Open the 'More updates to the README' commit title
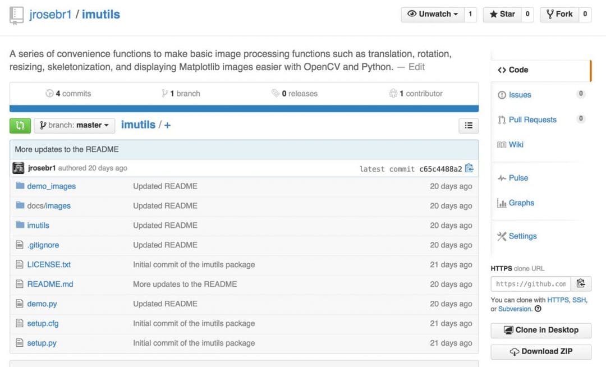606x367 pixels. (x=67, y=149)
